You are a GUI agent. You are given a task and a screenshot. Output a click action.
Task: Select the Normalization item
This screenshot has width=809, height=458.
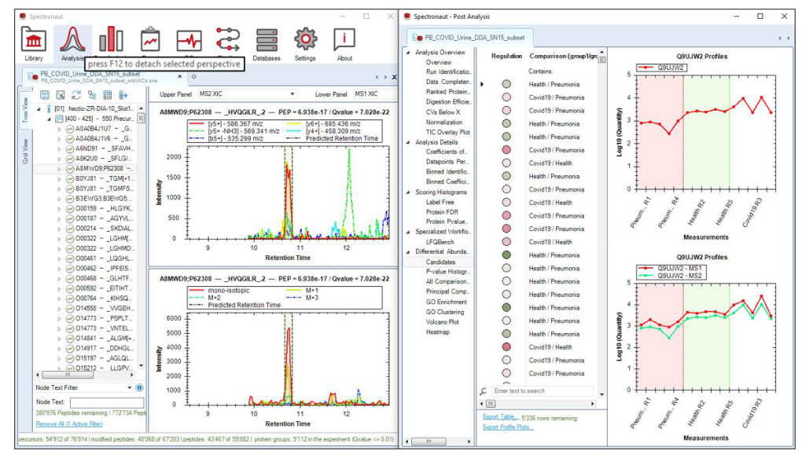(x=443, y=123)
